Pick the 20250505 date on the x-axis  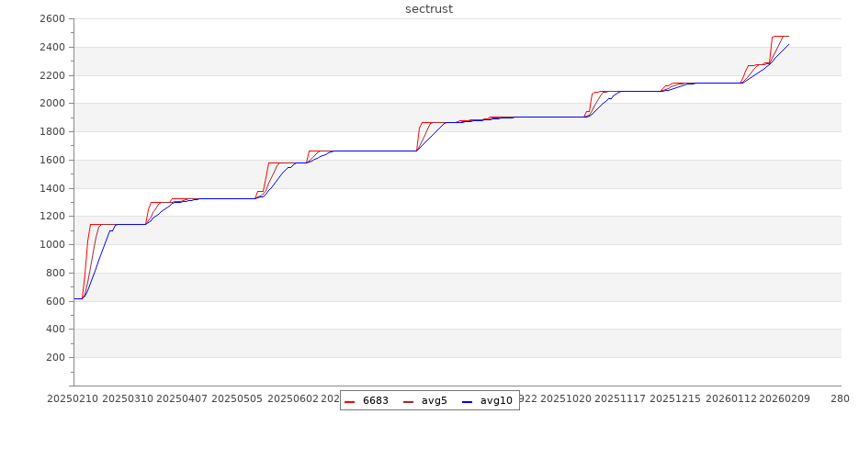pos(237,399)
